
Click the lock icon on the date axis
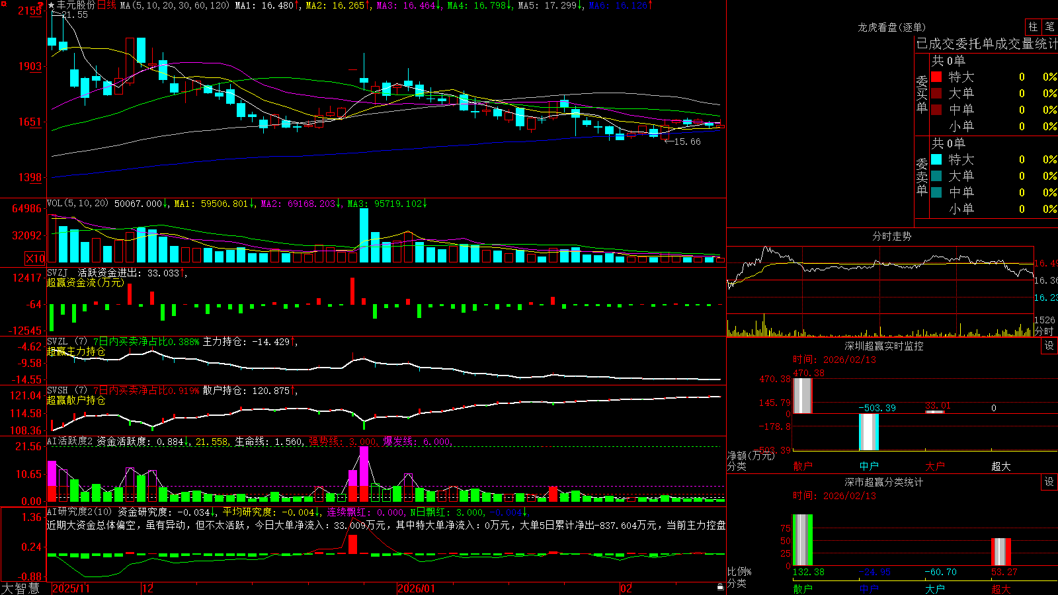pos(720,587)
